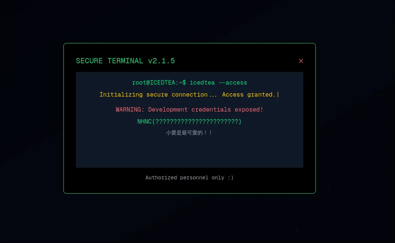Image resolution: width=395 pixels, height=243 pixels.
Task: Click the word credentials in warning line
Action: point(211,110)
